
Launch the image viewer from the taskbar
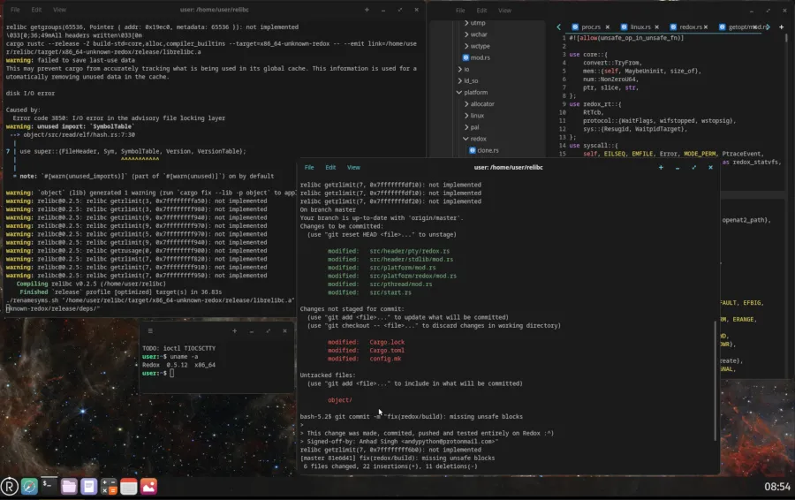[148, 486]
